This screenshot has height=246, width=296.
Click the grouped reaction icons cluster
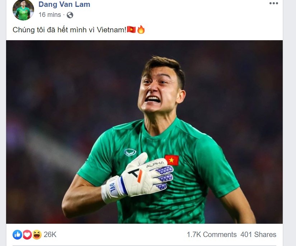pos(26,234)
